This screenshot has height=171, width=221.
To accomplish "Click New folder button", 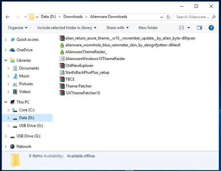I will tap(148, 28).
